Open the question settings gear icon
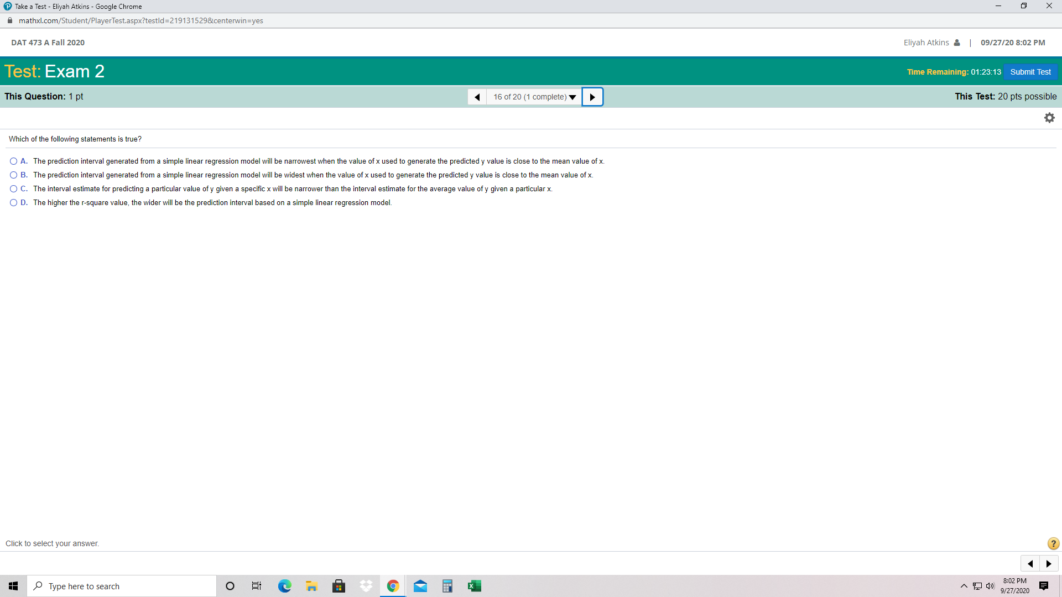 [1049, 117]
